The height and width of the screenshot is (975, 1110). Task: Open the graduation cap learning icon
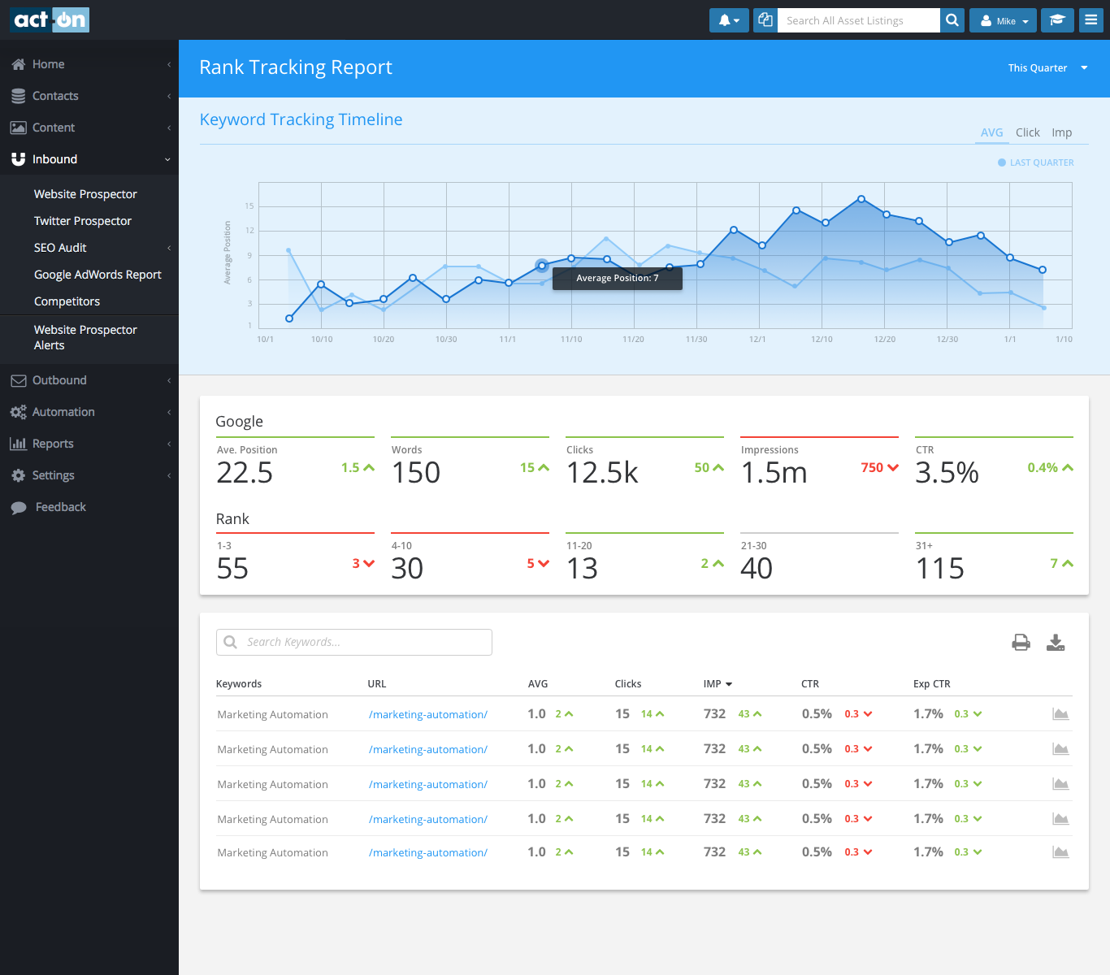click(x=1057, y=20)
